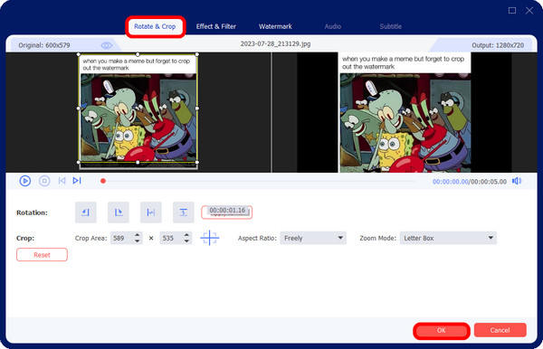Screen dimensions: 543x349
Task: Close the editor window
Action: tap(529, 10)
